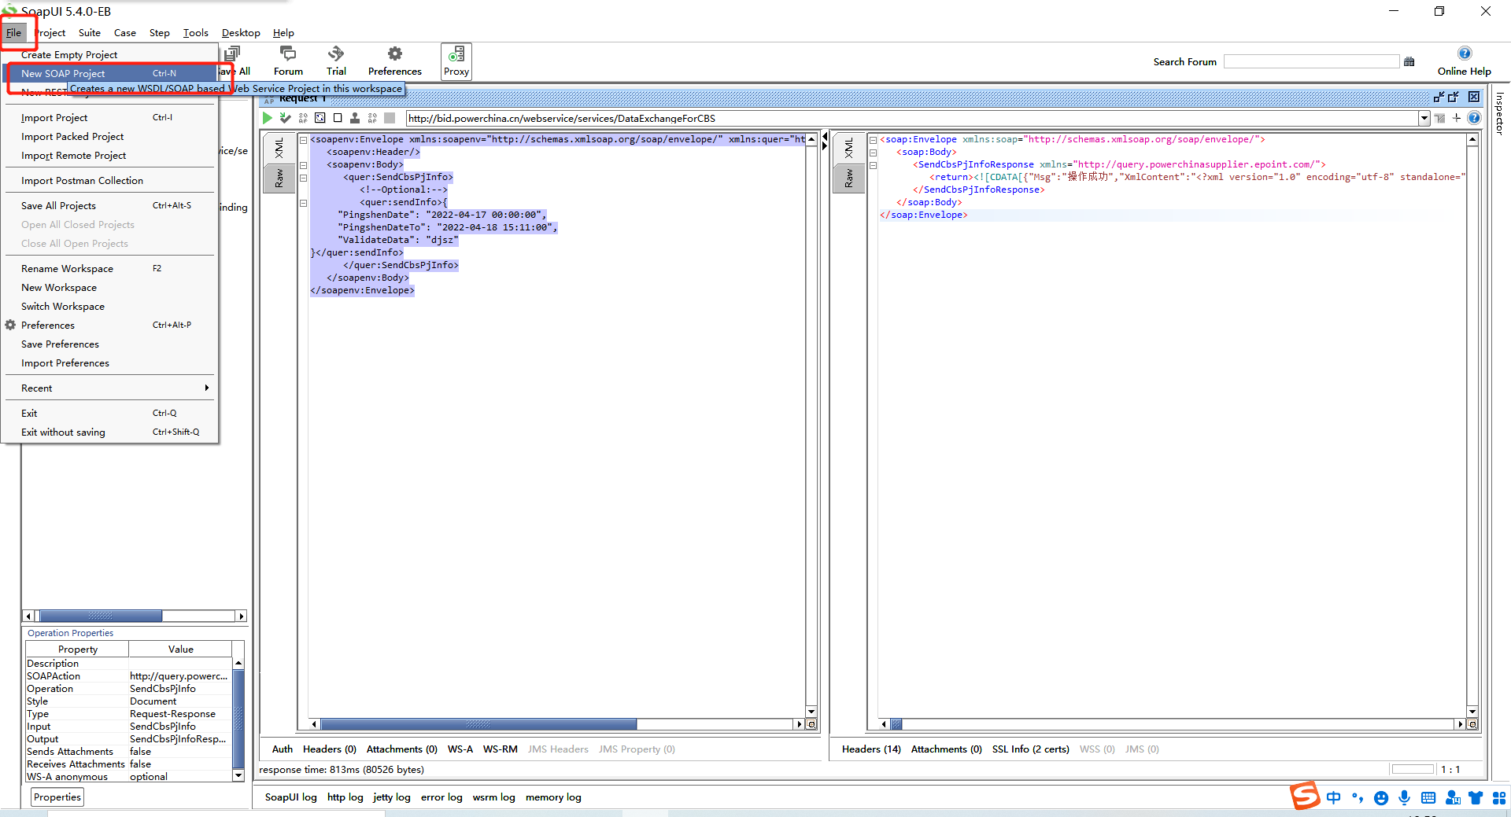This screenshot has height=817, width=1511.
Task: Click the green checkmark submit icon
Action: pos(285,118)
